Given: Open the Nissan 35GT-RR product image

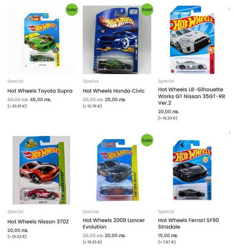Looking at the screenshot, I should click(x=192, y=40).
